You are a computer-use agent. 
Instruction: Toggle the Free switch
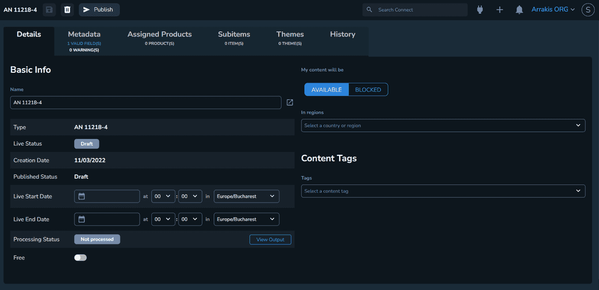tap(80, 258)
